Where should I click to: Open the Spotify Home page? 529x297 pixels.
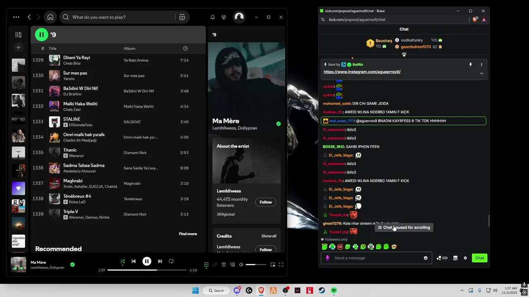click(x=50, y=17)
